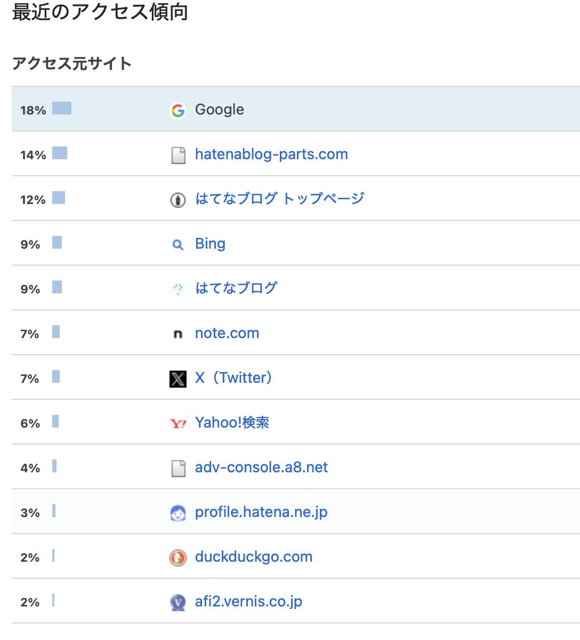The image size is (580, 640).
Task: Click the 4% value for adv-console.a8.net
Action: tap(30, 468)
